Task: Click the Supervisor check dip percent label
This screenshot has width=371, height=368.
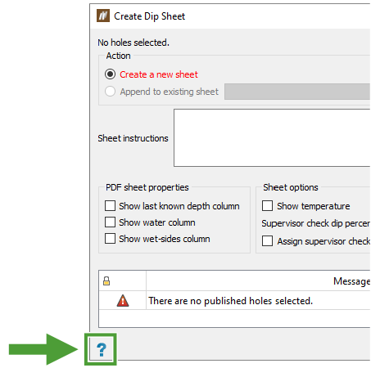Action: [x=316, y=223]
